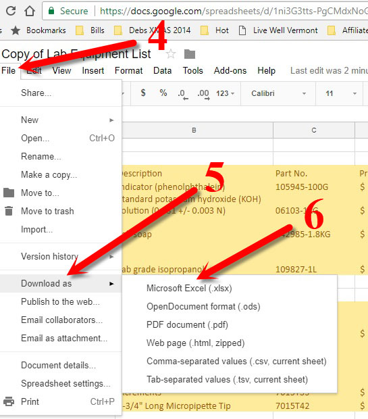Open the move-to-folder icon beside title
Viewport: 368px width, 419px height.
[190, 54]
